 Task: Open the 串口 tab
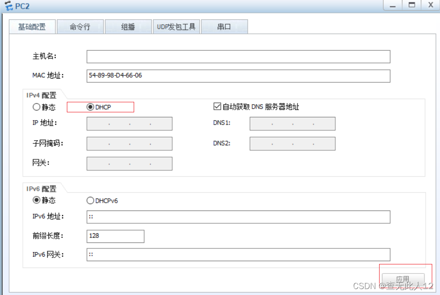224,27
